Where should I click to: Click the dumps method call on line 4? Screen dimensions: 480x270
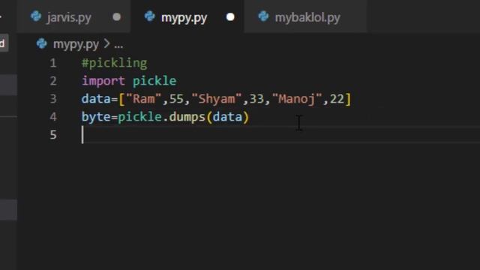pyautogui.click(x=187, y=117)
